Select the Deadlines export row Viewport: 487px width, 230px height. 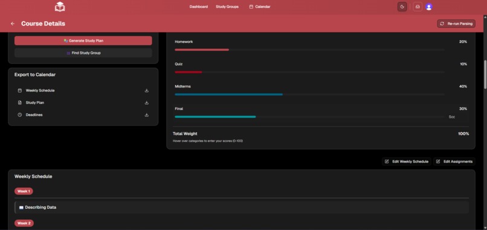(x=83, y=115)
